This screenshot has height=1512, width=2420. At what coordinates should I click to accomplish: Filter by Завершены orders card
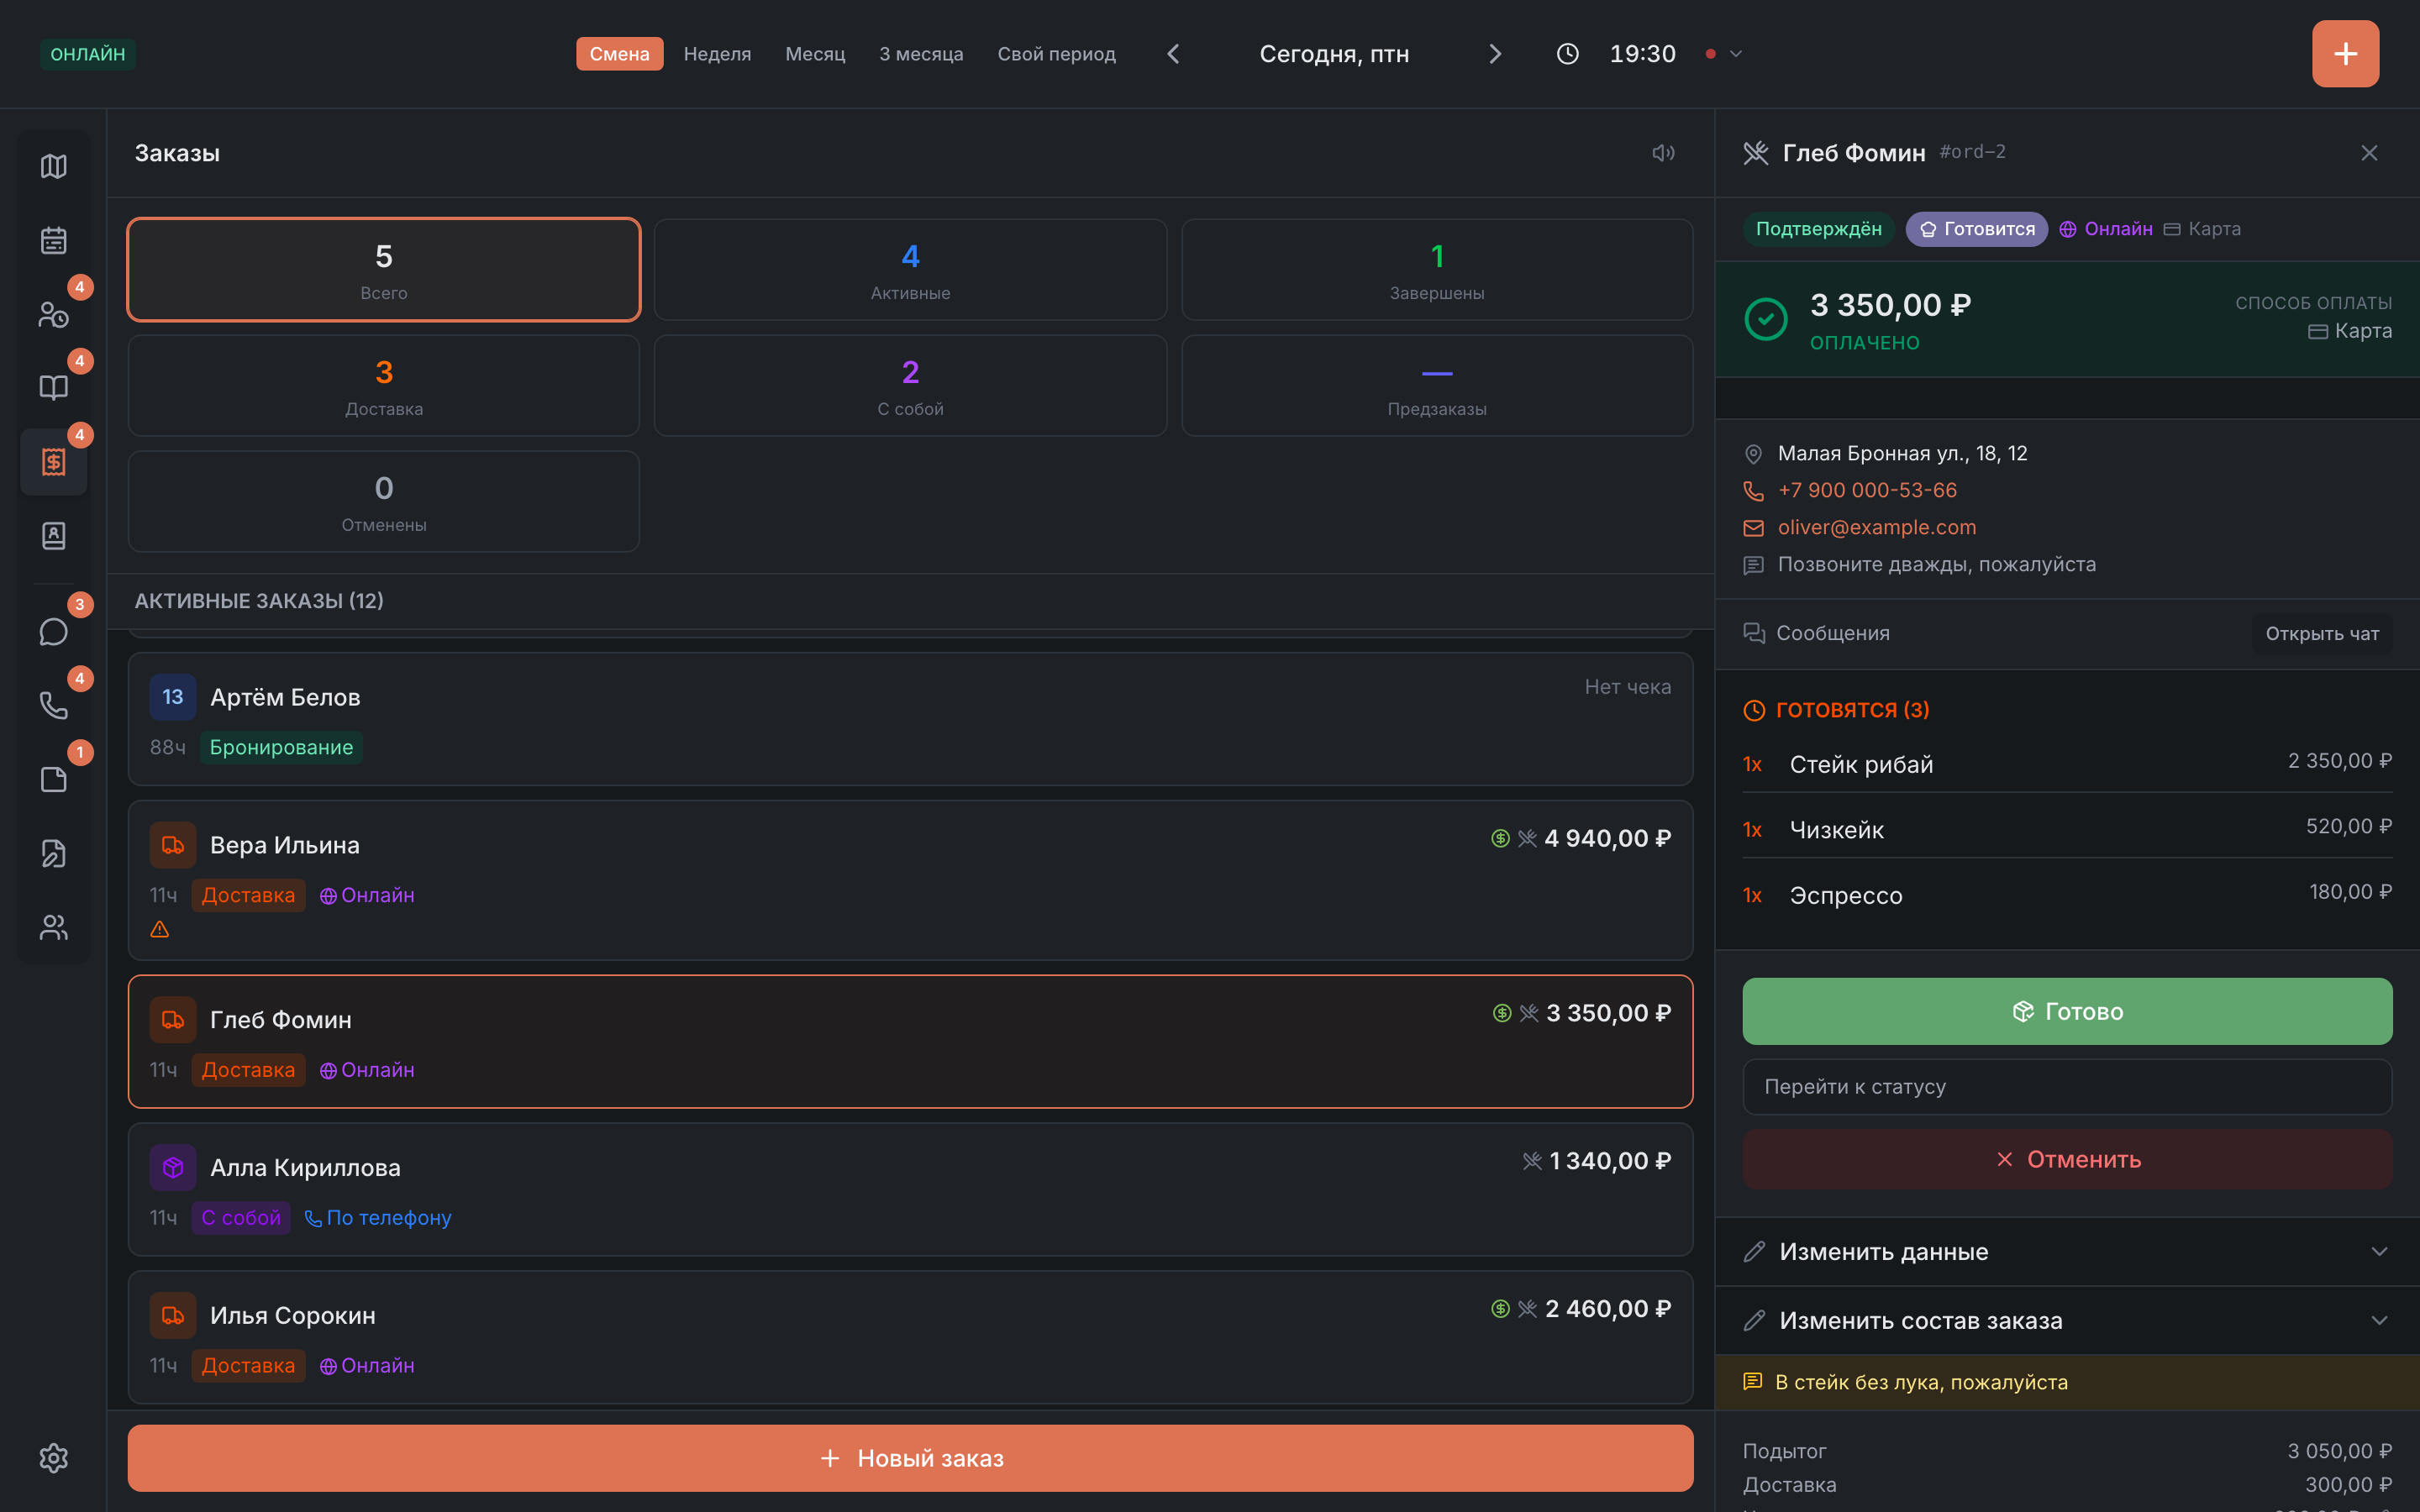click(x=1437, y=270)
